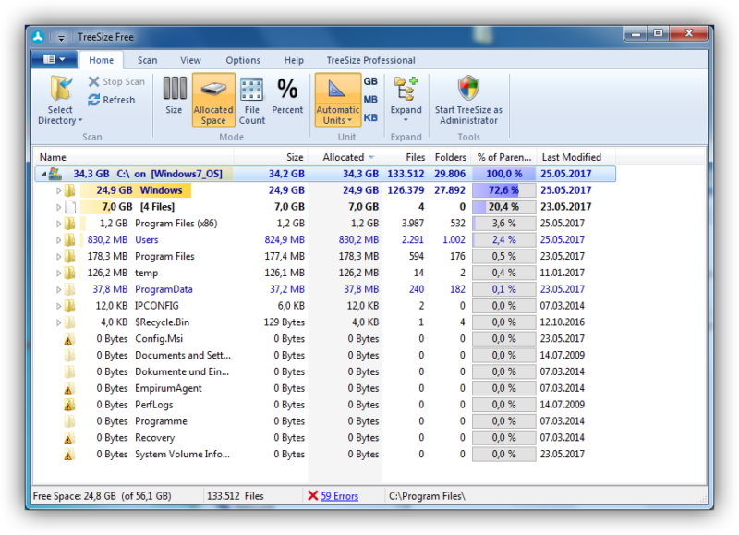Click the red X errors icon

(x=312, y=496)
